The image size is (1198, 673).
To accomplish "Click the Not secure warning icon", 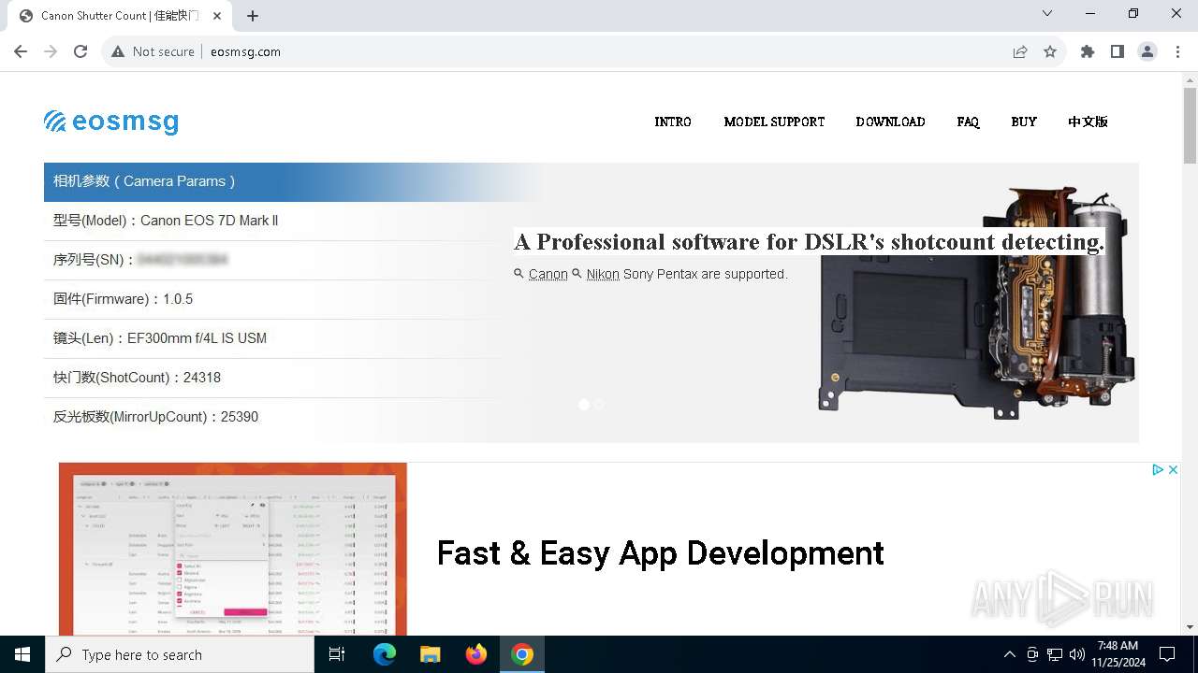I will pyautogui.click(x=118, y=51).
